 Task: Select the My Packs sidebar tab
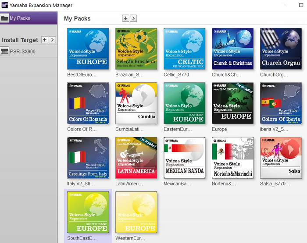tap(29, 18)
